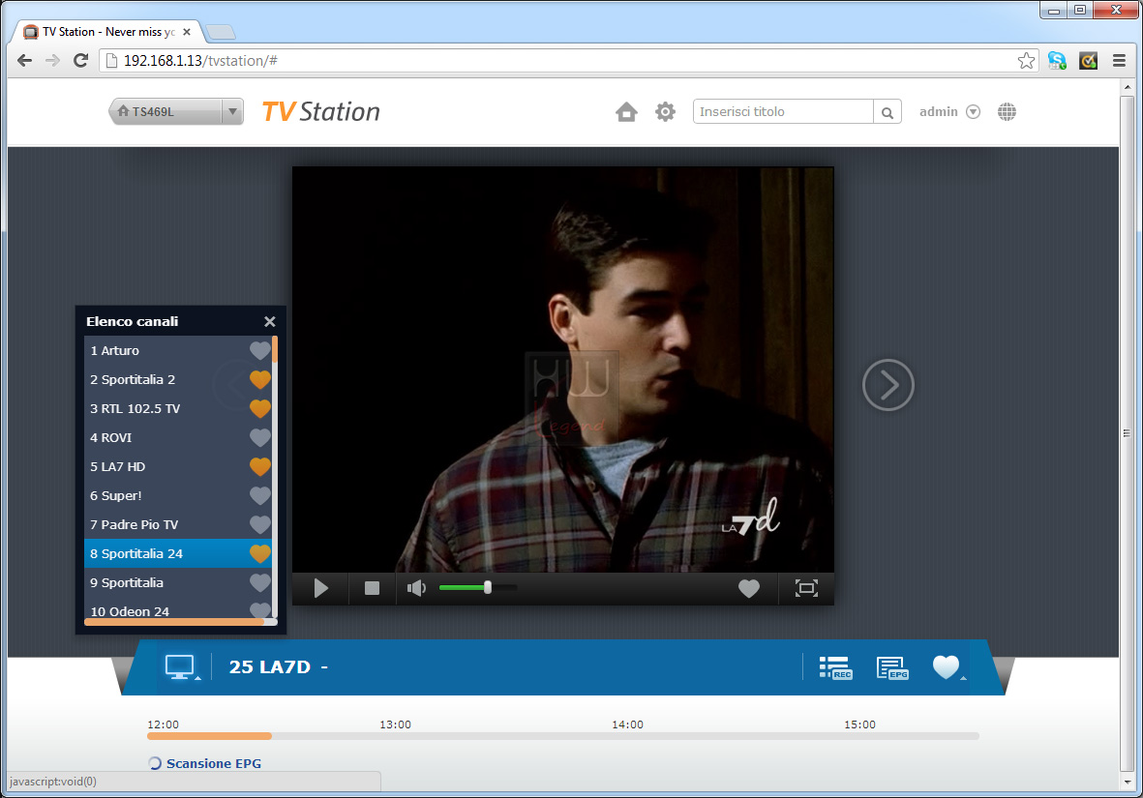1143x798 pixels.
Task: Toggle favorite heart for 9 Sportitalia
Action: (259, 583)
